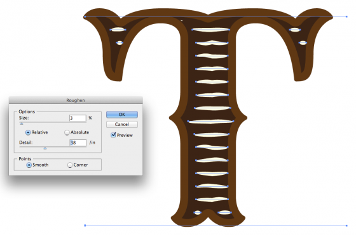356x235 pixels.
Task: Click the Size slider handle
Action: tap(22, 124)
